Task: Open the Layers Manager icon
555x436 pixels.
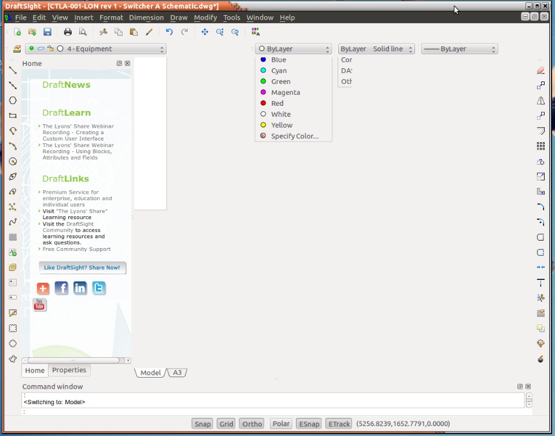Action: pos(17,49)
